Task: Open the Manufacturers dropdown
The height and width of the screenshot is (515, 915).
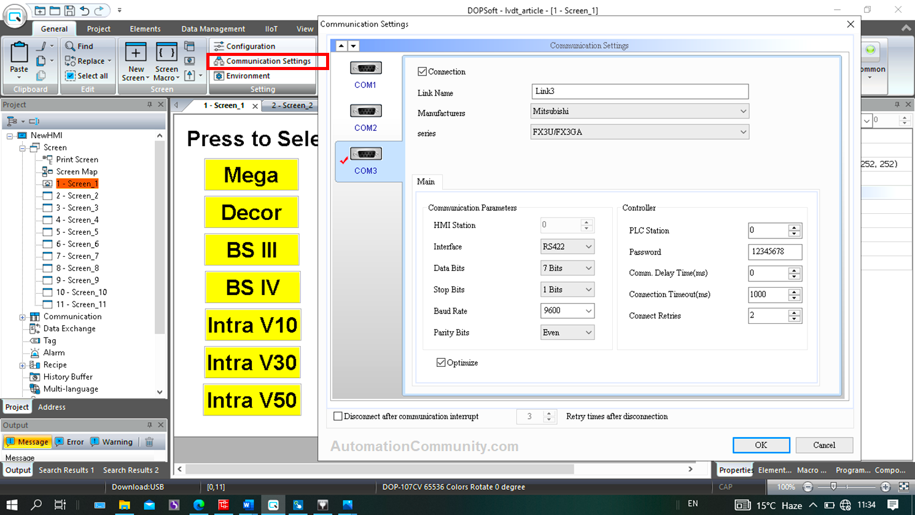Action: [744, 111]
